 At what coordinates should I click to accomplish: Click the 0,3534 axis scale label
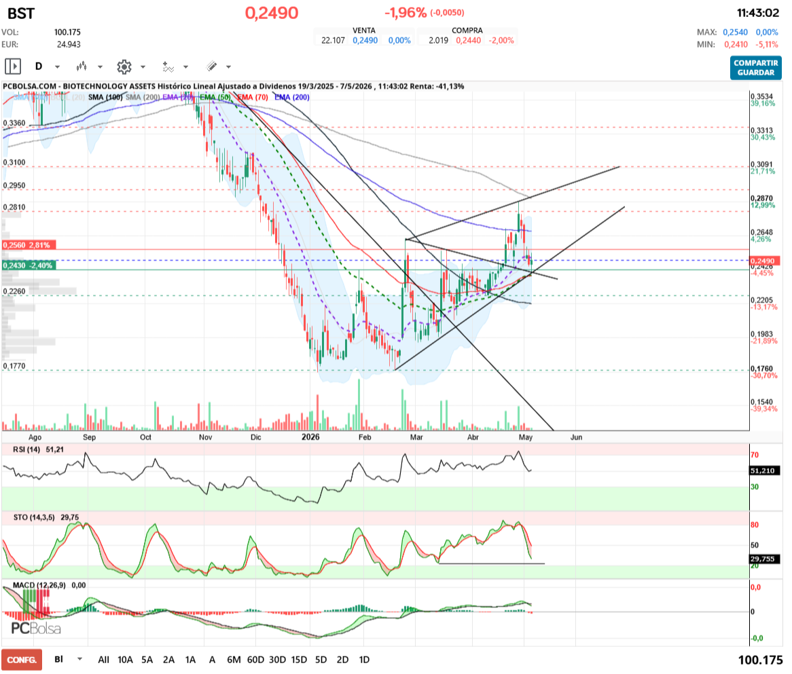[761, 96]
